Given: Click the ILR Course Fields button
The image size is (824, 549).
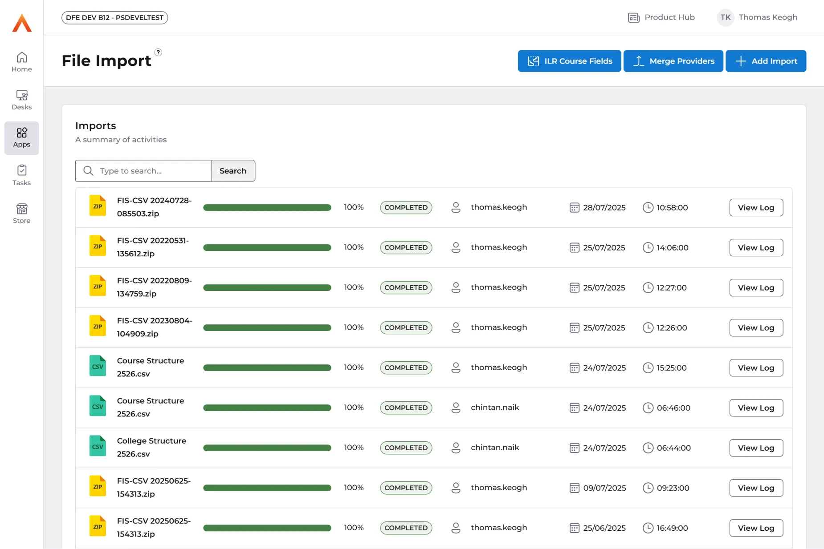Looking at the screenshot, I should coord(569,61).
